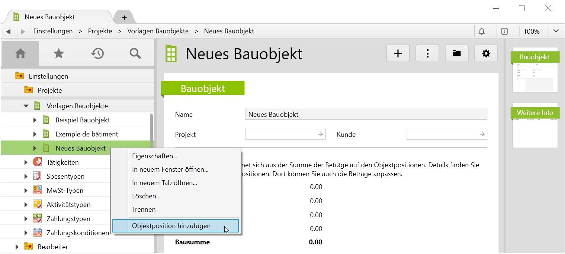Viewport: 565px width, 254px height.
Task: Click the plus button beside title
Action: pos(398,53)
